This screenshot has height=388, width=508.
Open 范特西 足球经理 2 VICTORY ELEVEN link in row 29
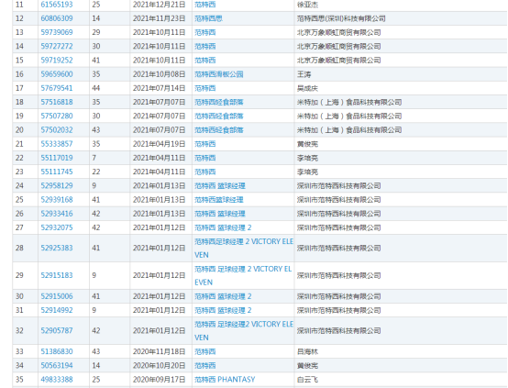click(243, 275)
